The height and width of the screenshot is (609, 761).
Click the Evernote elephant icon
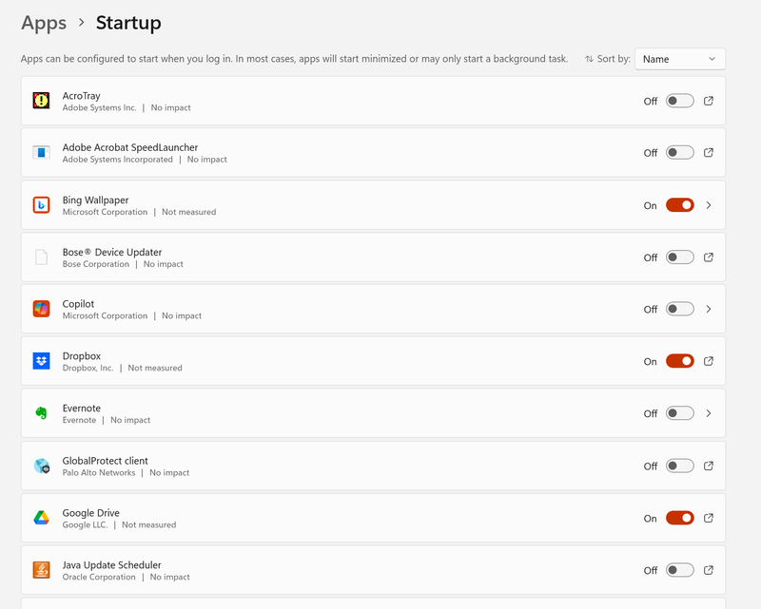click(41, 413)
